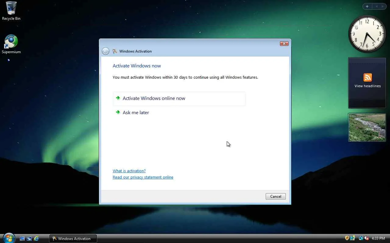
Task: Click the sidebar next gadgets arrow
Action: [383, 6]
